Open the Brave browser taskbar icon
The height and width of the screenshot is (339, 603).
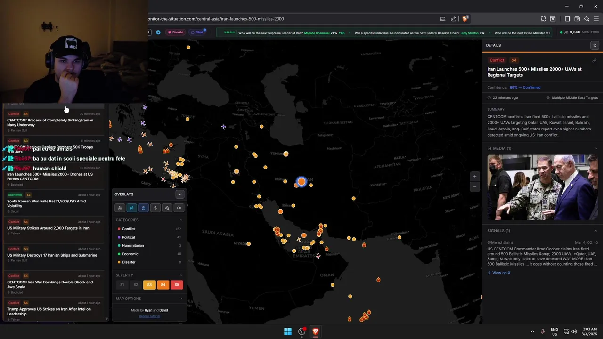pos(316,331)
